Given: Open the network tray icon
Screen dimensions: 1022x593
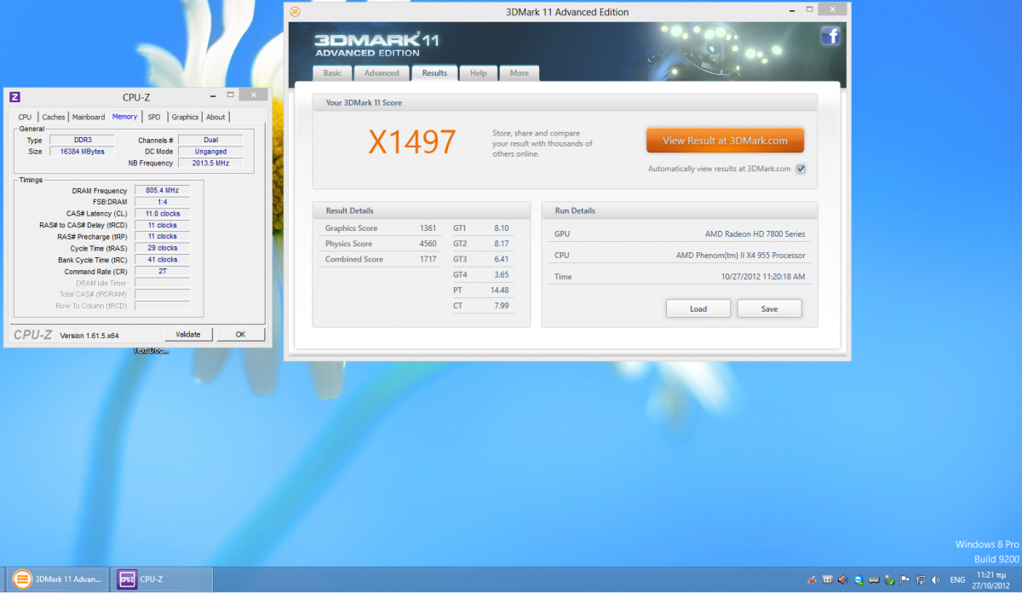Looking at the screenshot, I should click(x=921, y=579).
